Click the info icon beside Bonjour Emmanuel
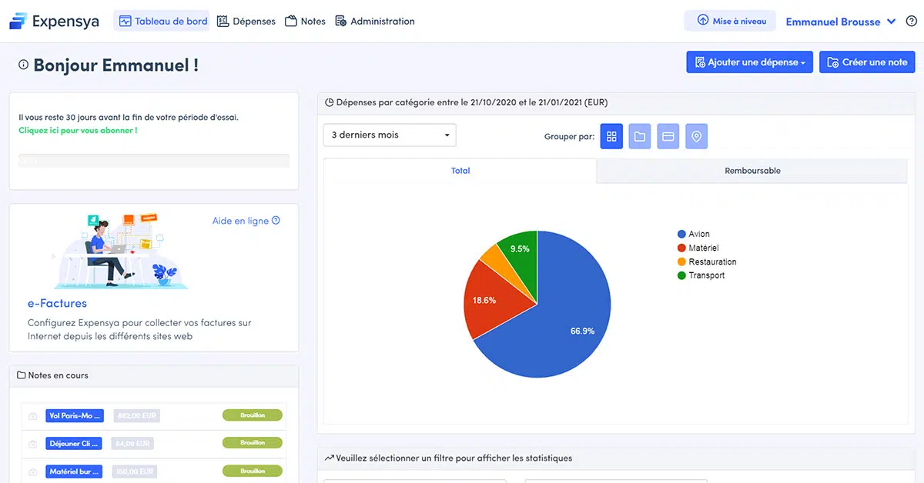The height and width of the screenshot is (483, 924). tap(23, 65)
